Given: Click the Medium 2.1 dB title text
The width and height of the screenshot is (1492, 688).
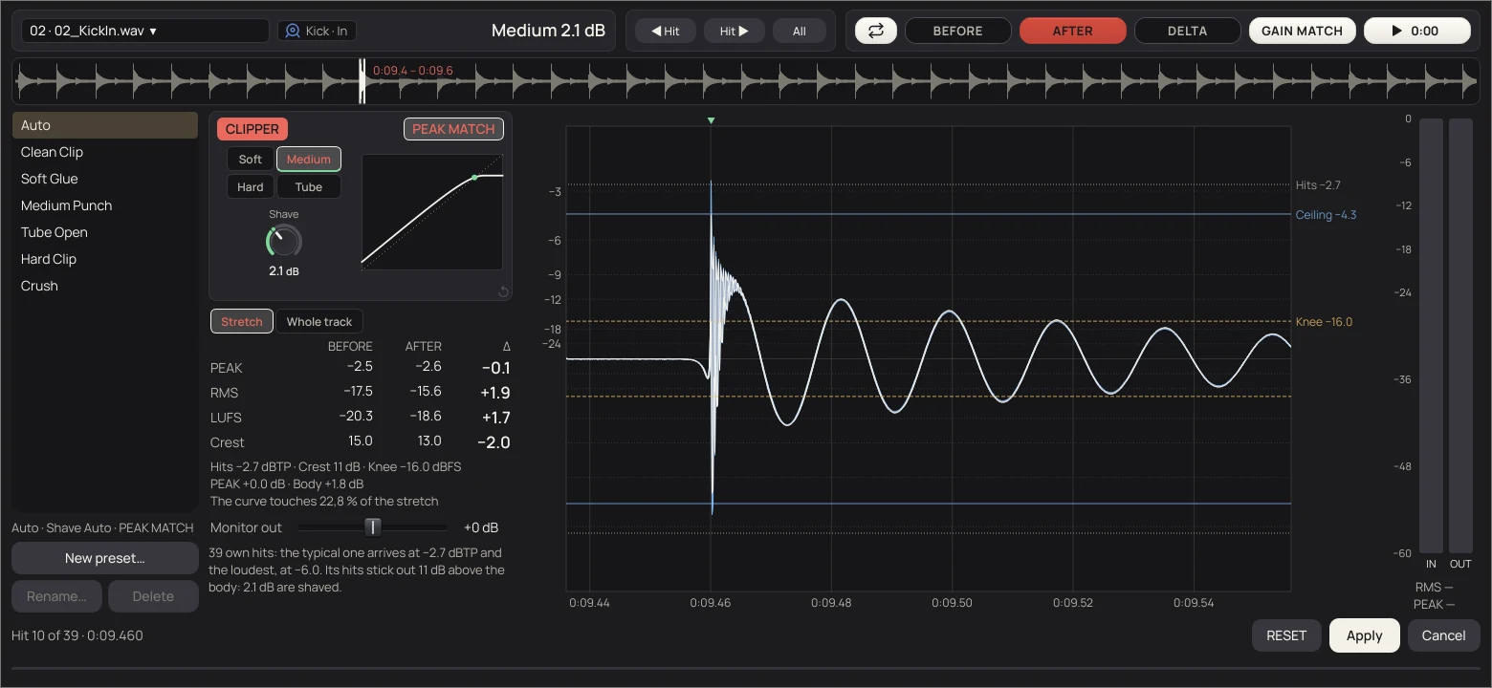Looking at the screenshot, I should tap(548, 31).
